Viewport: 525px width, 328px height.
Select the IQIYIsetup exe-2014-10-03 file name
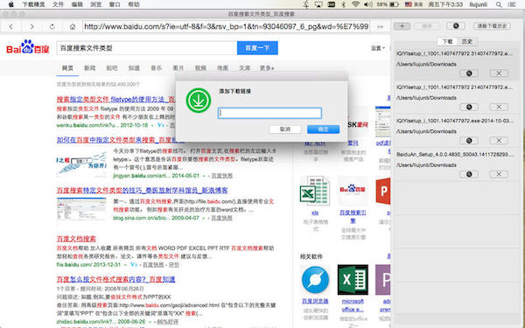tap(454, 121)
